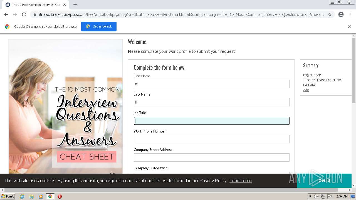The image size is (356, 200).
Task: Click the LATVIA summary text
Action: tap(309, 85)
